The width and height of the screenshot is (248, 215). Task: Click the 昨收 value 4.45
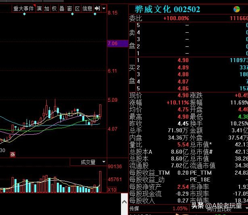coord(183,123)
